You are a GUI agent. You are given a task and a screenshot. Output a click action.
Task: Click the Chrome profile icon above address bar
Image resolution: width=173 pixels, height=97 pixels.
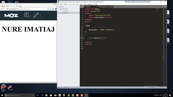55,4
